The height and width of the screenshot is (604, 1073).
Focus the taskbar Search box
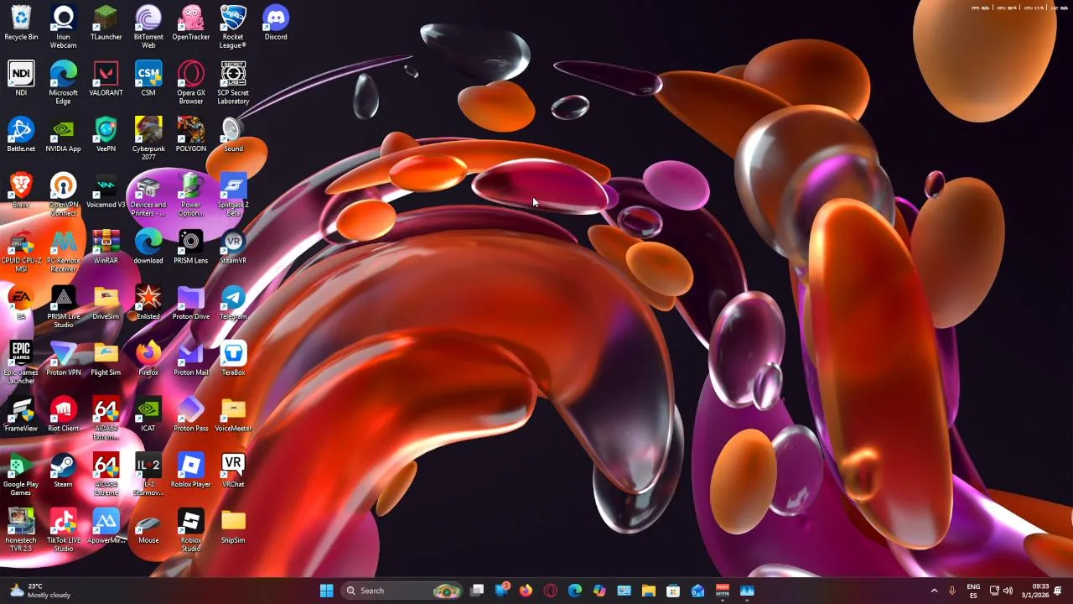click(402, 591)
